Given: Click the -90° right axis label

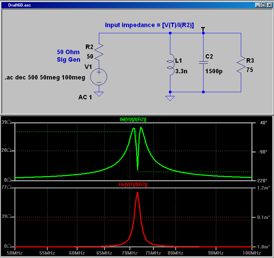Looking at the screenshot, I should pos(263,152).
